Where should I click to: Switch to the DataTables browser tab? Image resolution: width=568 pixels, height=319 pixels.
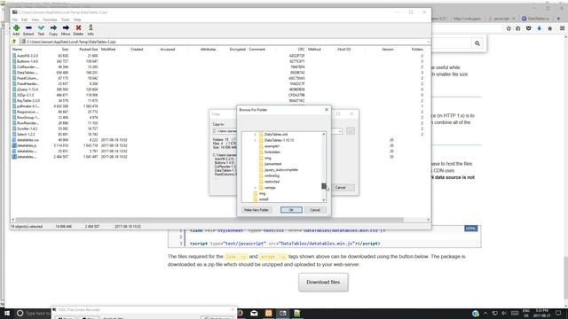point(535,19)
